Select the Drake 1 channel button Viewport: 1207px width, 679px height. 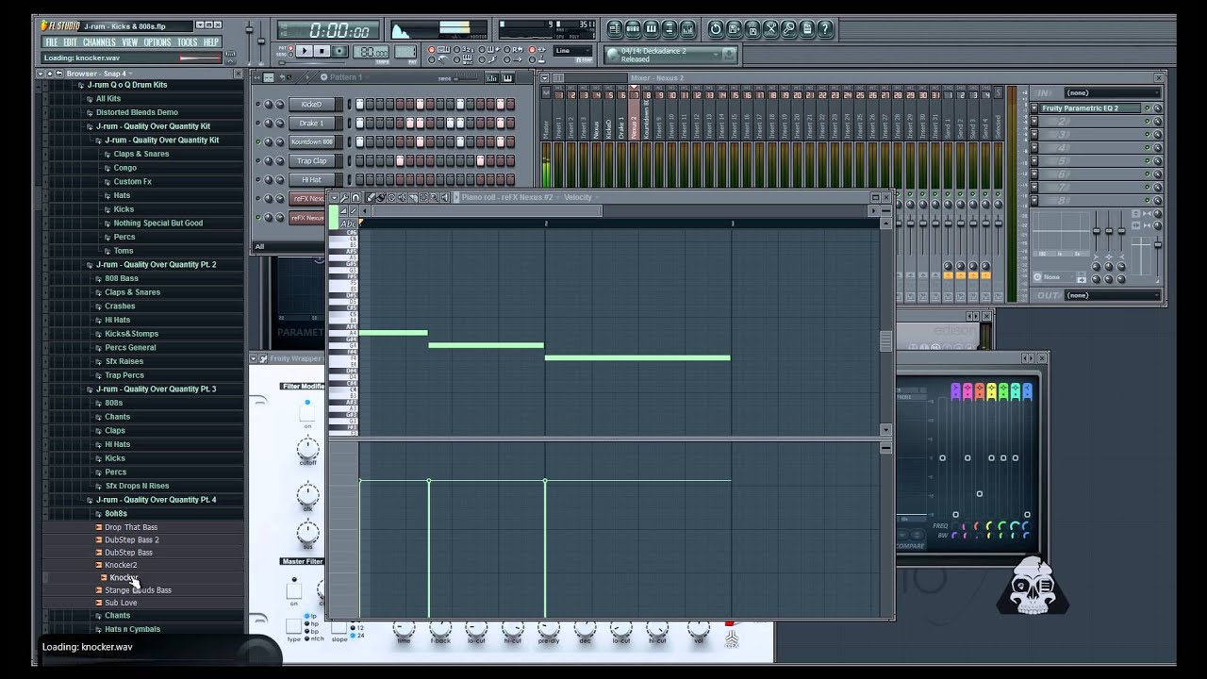click(x=312, y=124)
